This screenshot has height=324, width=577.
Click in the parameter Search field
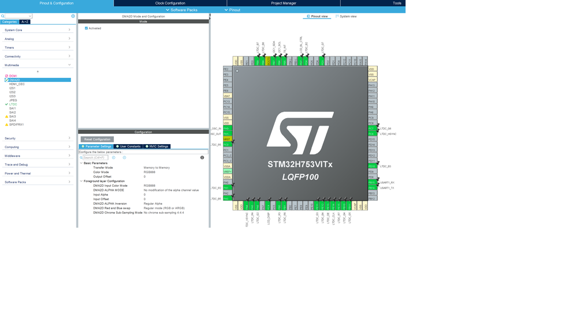tap(95, 157)
